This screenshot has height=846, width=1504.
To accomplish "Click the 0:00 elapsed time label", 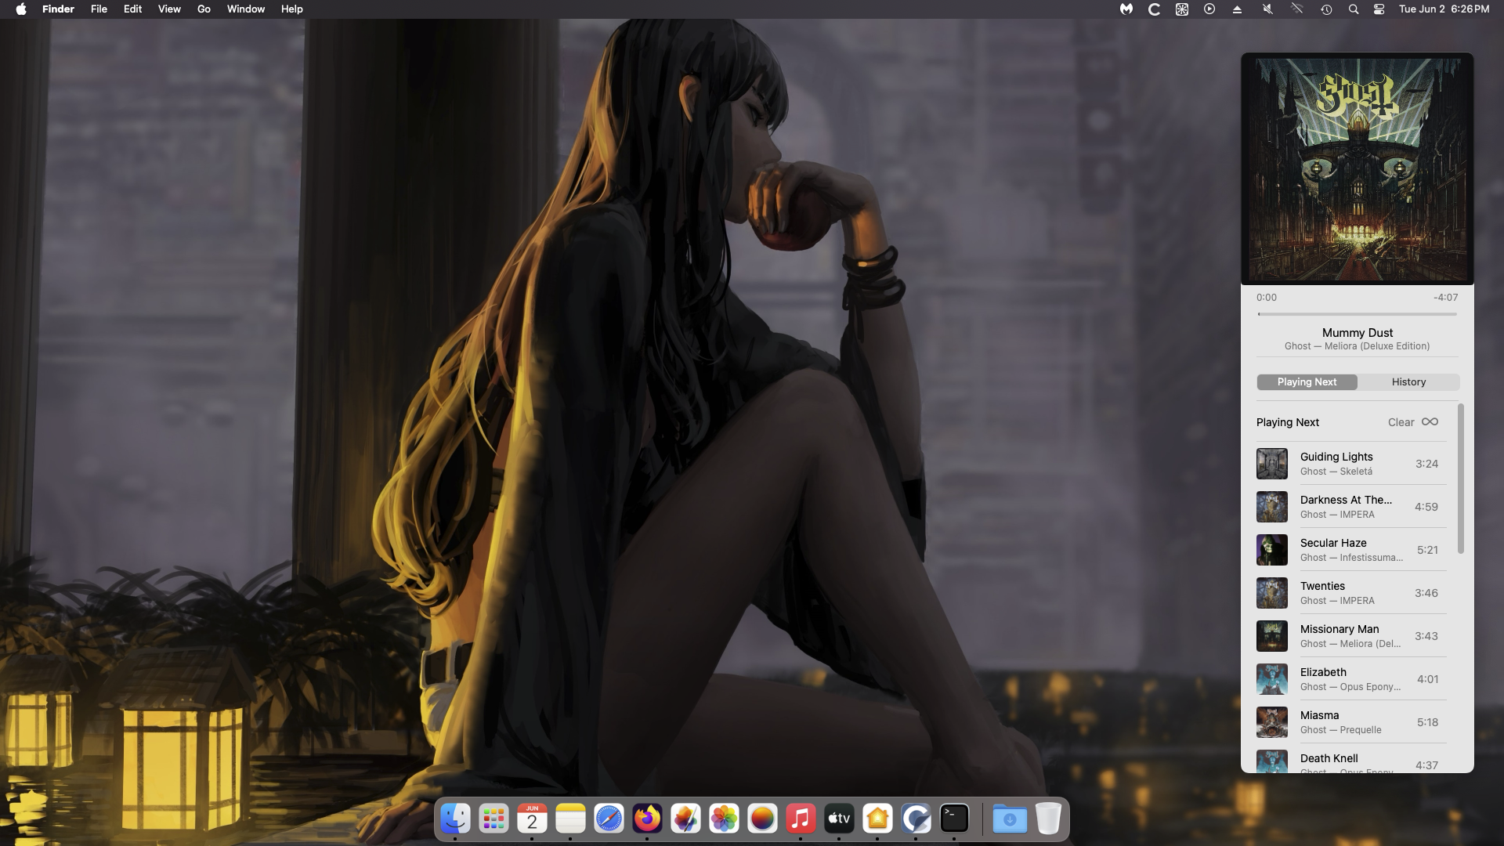I will click(x=1267, y=298).
